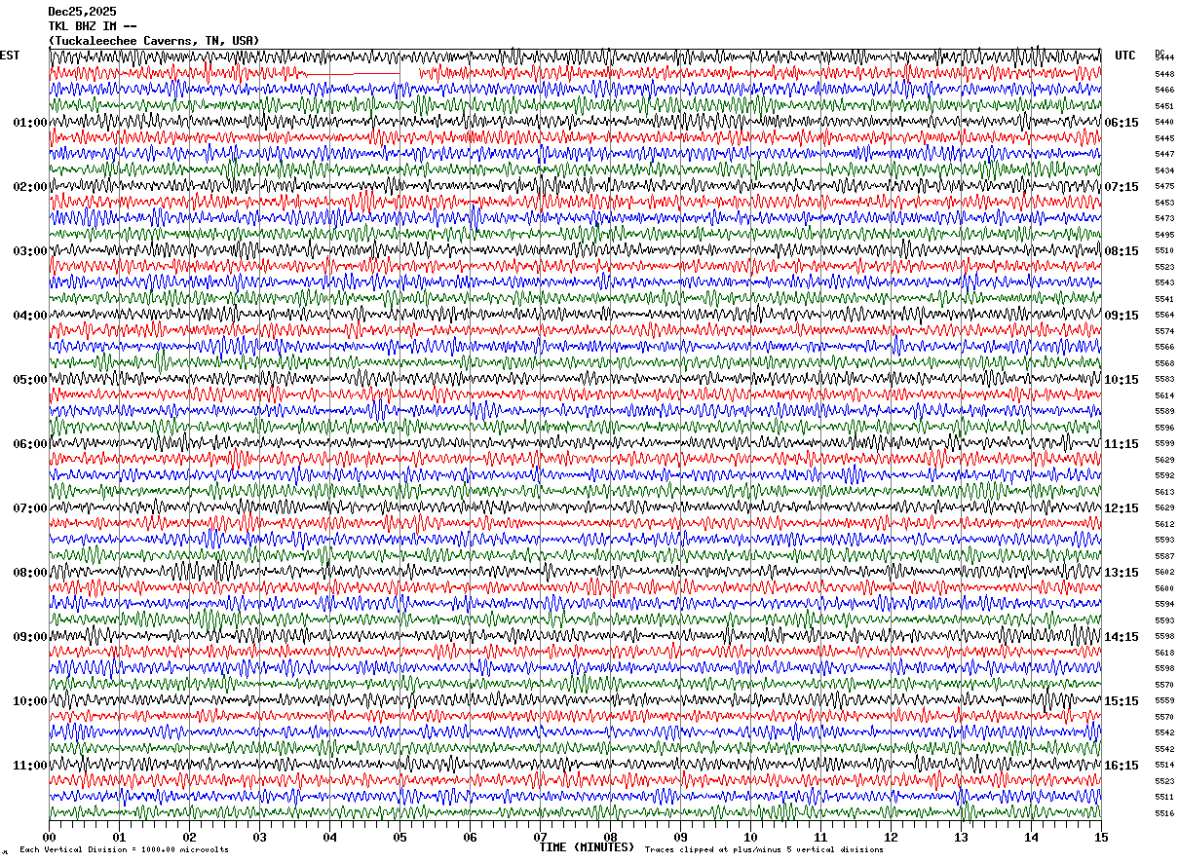The width and height of the screenshot is (1179, 863).
Task: Pick the DC offset value 5613
Action: [x=1164, y=492]
